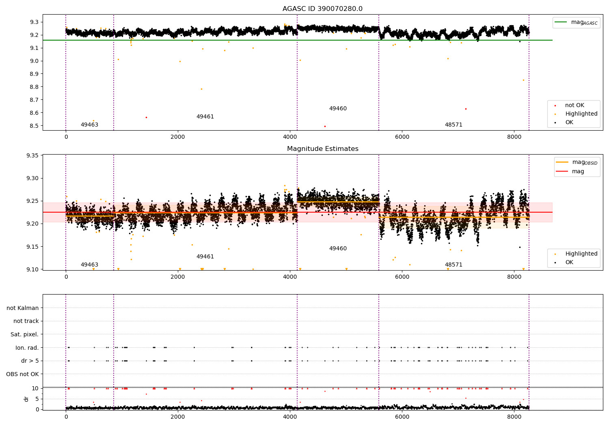Click the 4000 x-tick under middle plot
Screen dimensions: 609x426
290,277
